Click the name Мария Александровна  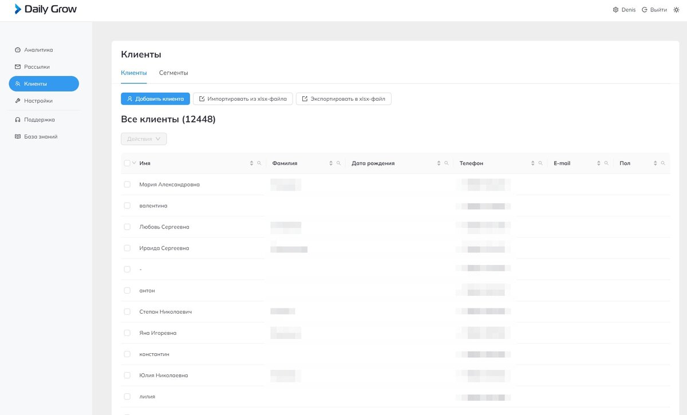169,185
